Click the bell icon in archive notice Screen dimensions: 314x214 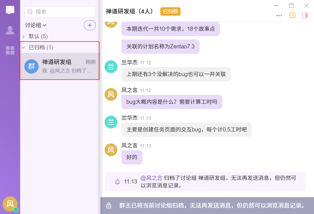coord(118,182)
